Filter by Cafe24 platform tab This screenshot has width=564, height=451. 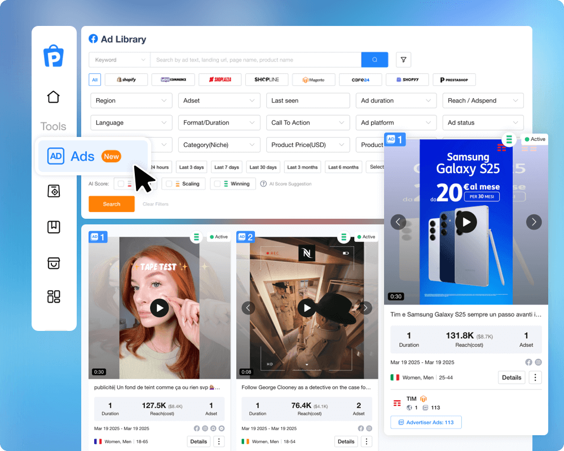point(360,79)
